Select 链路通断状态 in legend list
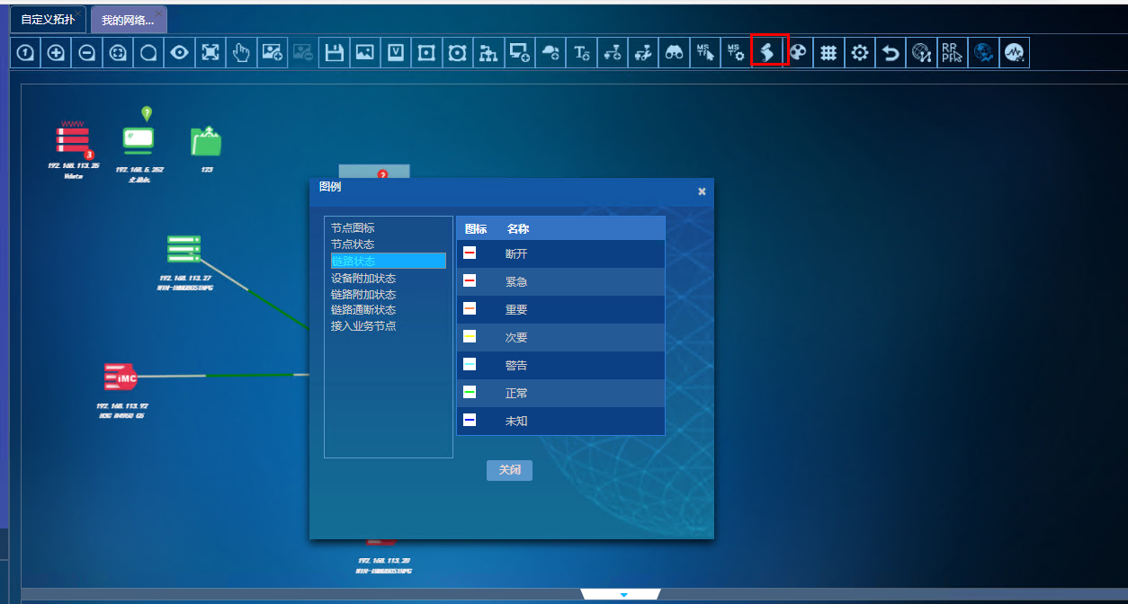Viewport: 1128px width, 604px height. click(363, 310)
